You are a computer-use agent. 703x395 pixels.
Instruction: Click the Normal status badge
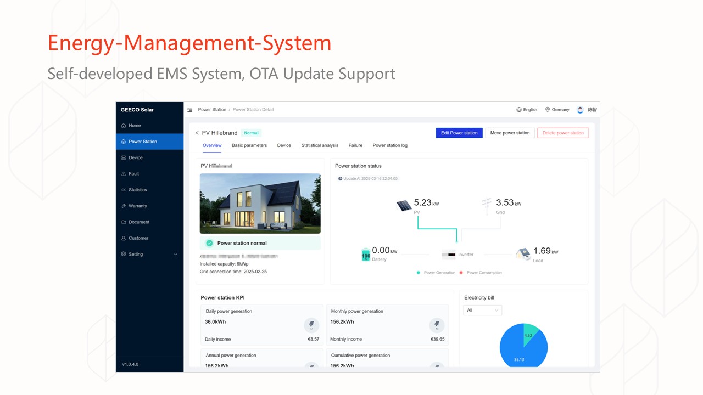coord(251,133)
